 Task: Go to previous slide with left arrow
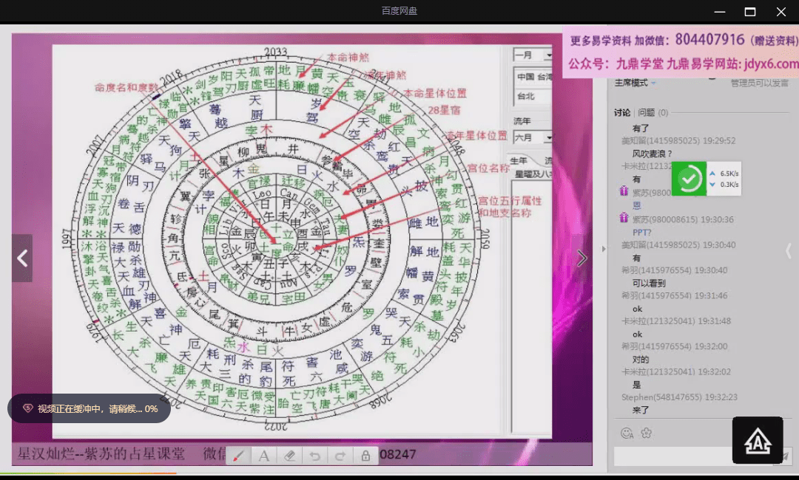[22, 258]
